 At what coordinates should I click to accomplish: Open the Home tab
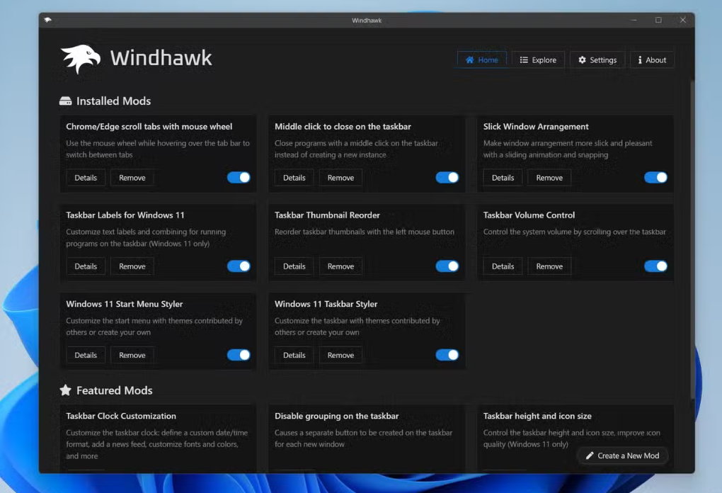click(x=481, y=60)
